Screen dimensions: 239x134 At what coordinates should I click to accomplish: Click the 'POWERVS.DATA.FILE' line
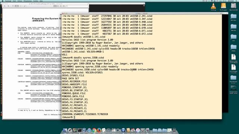(73, 96)
